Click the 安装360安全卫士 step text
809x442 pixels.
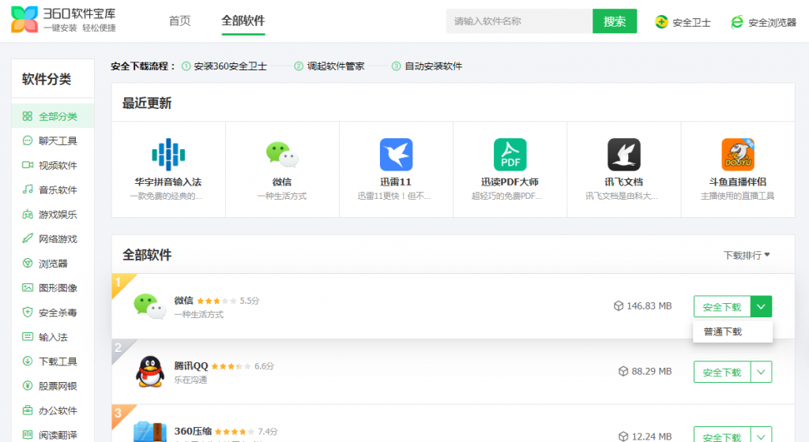[x=230, y=66]
